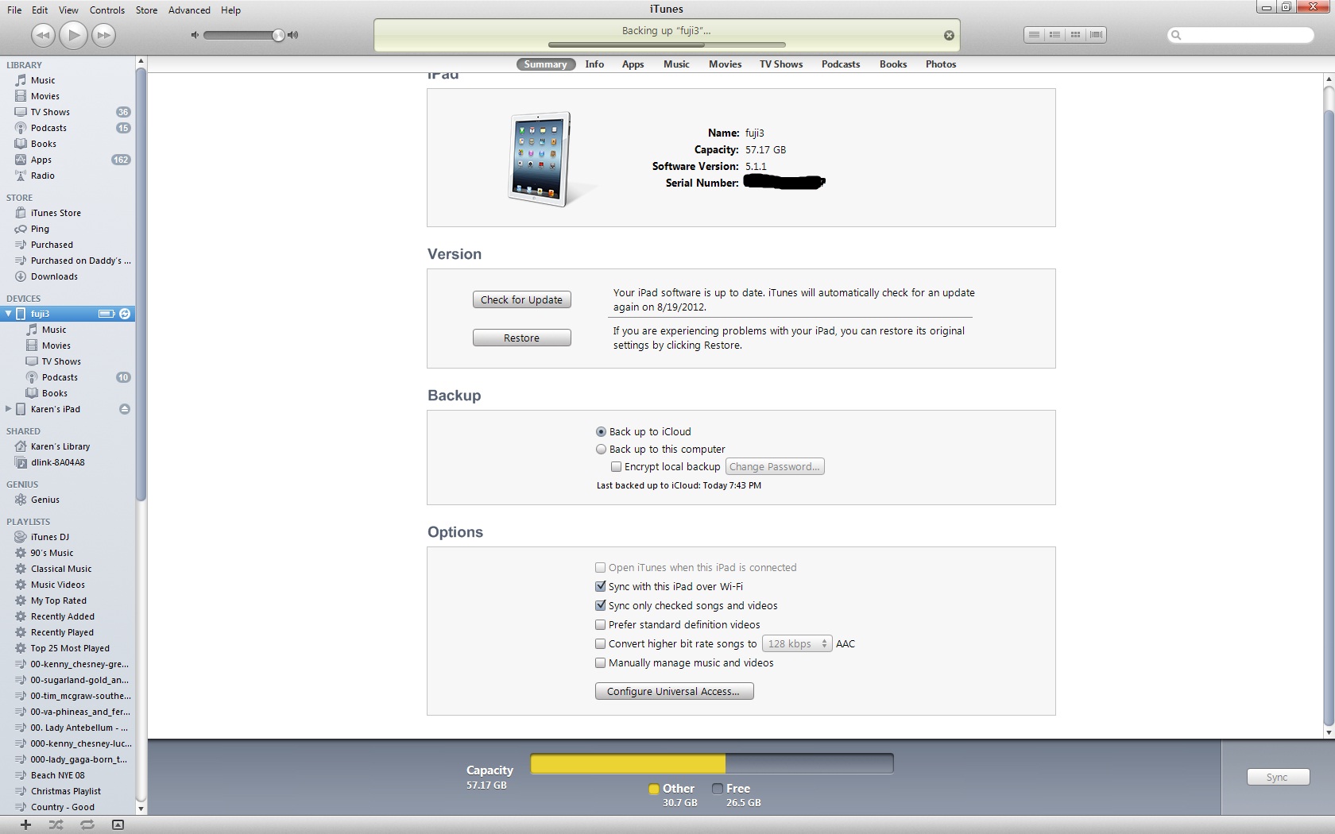
Task: Click the Restore button
Action: click(521, 338)
